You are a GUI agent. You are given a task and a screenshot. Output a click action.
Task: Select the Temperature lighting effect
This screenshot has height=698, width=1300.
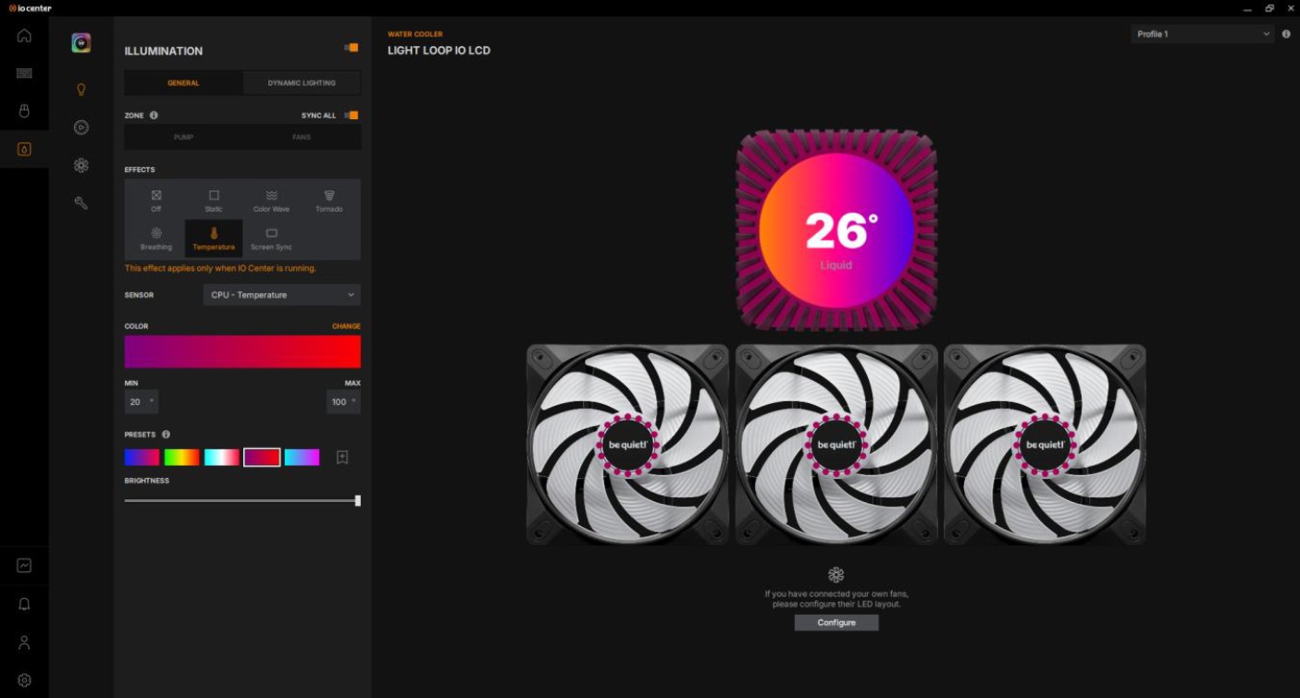click(x=214, y=239)
